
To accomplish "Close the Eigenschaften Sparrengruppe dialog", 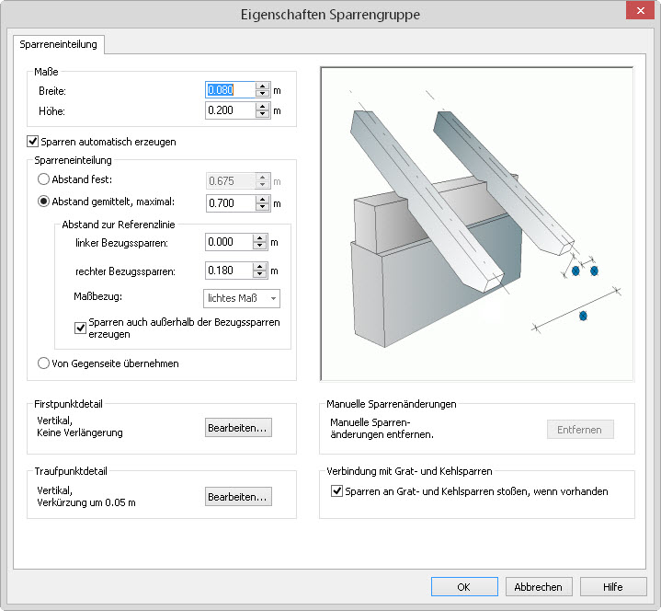I will click(x=640, y=10).
